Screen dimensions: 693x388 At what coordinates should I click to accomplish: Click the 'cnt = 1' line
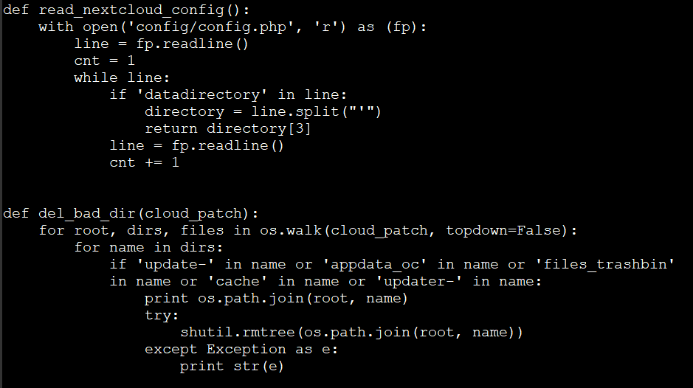104,61
